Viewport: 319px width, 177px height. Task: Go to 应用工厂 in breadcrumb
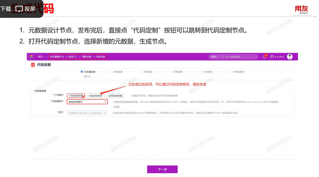[x=73, y=57]
